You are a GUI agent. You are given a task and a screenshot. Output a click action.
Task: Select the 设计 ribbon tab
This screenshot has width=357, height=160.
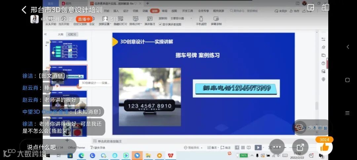(126, 11)
